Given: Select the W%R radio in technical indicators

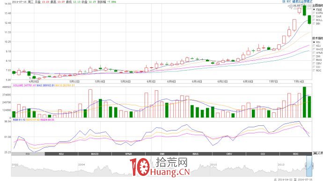Looking at the screenshot, I should pyautogui.click(x=314, y=53).
